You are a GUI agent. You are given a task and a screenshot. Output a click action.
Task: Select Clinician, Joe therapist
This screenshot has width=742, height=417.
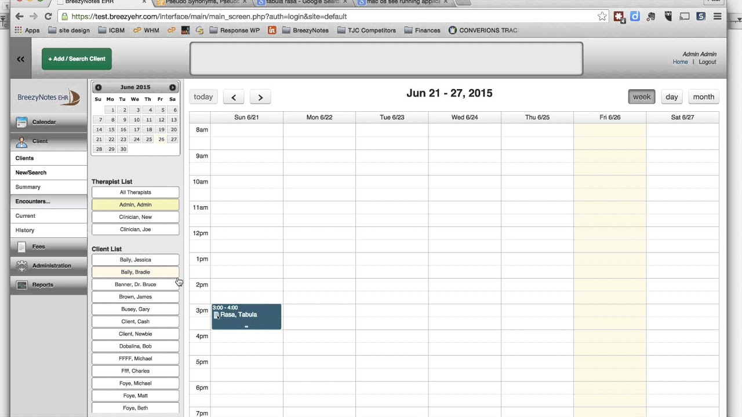136,229
